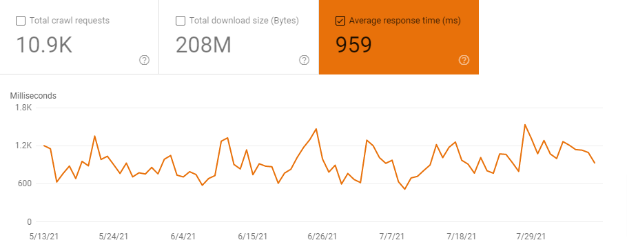The image size is (627, 249).
Task: Click the Milliseconds axis title
Action: coord(33,96)
